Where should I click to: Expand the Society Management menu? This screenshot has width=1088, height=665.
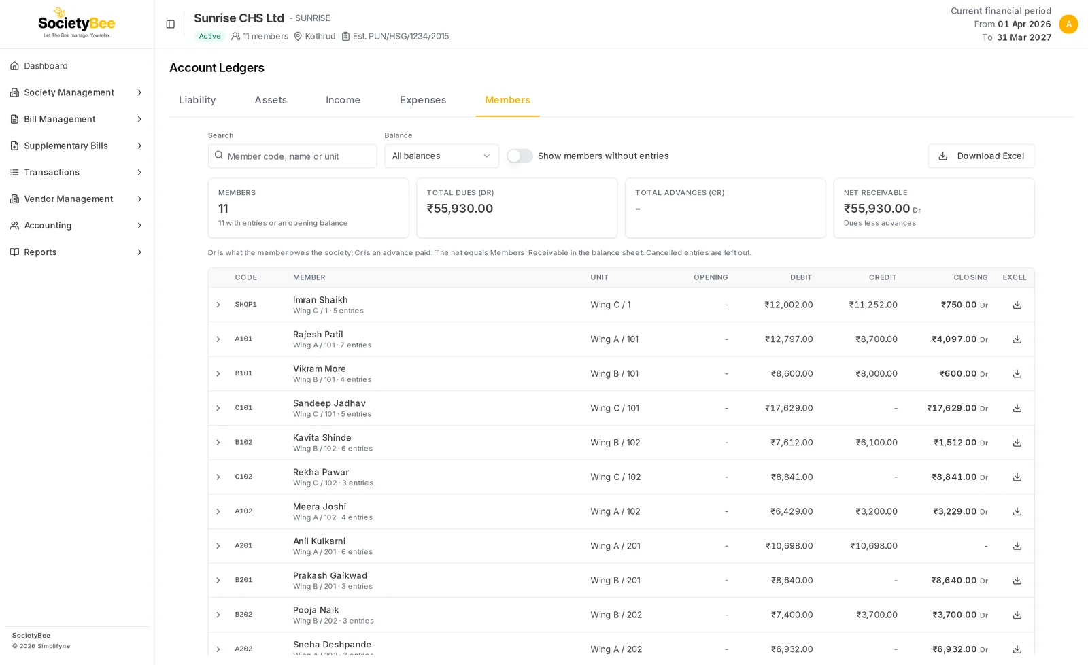point(77,92)
